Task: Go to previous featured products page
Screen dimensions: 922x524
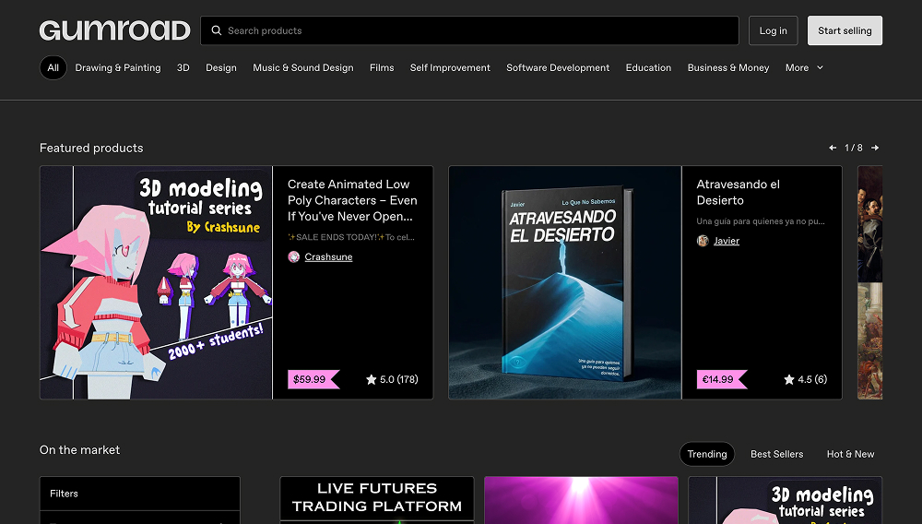Action: tap(832, 148)
